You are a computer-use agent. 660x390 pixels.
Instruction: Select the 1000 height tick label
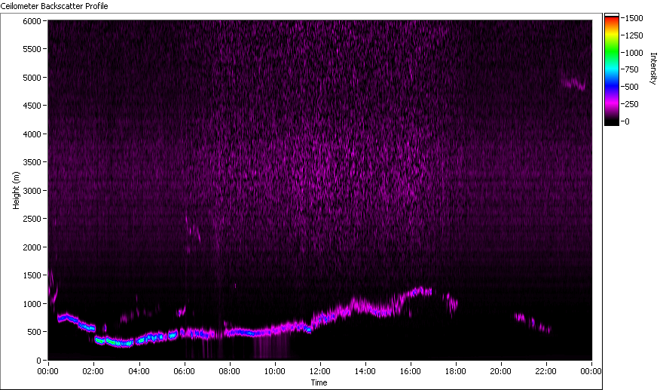click(x=32, y=304)
